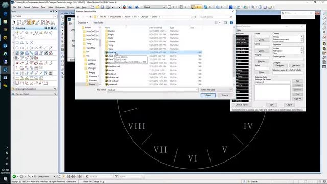Screen dimensions: 327x184
Task: Open the Organize dropdown in file dialog
Action: pos(83,22)
